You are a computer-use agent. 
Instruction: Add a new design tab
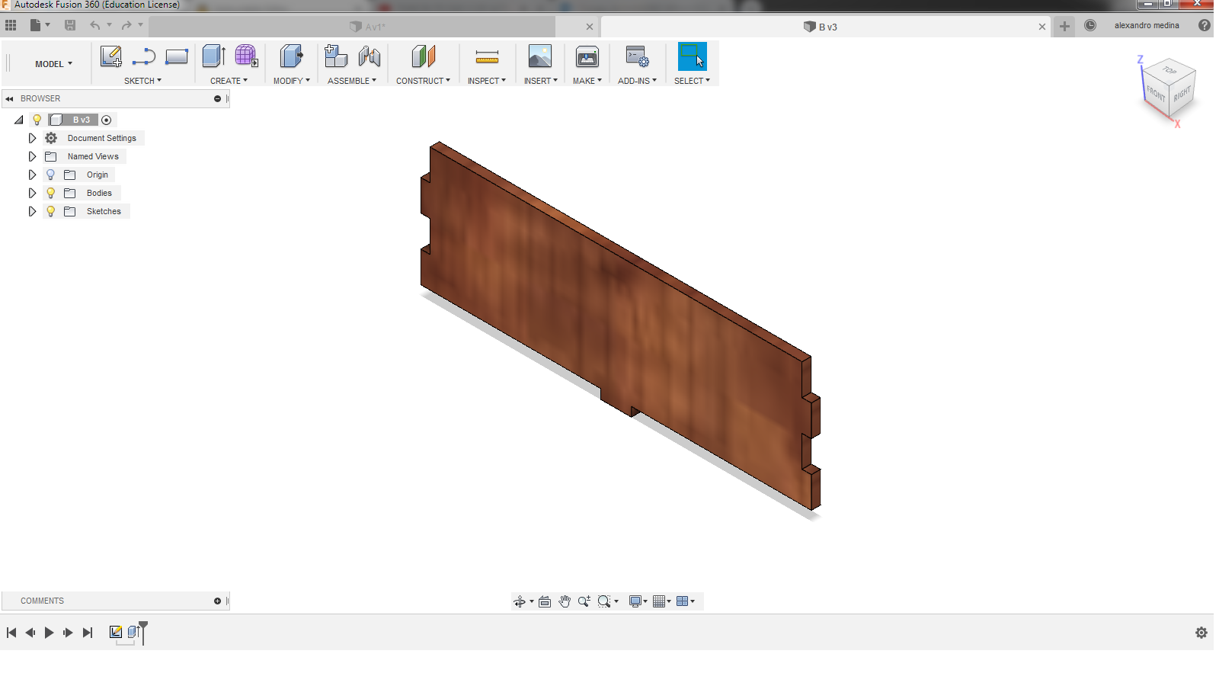coord(1064,26)
